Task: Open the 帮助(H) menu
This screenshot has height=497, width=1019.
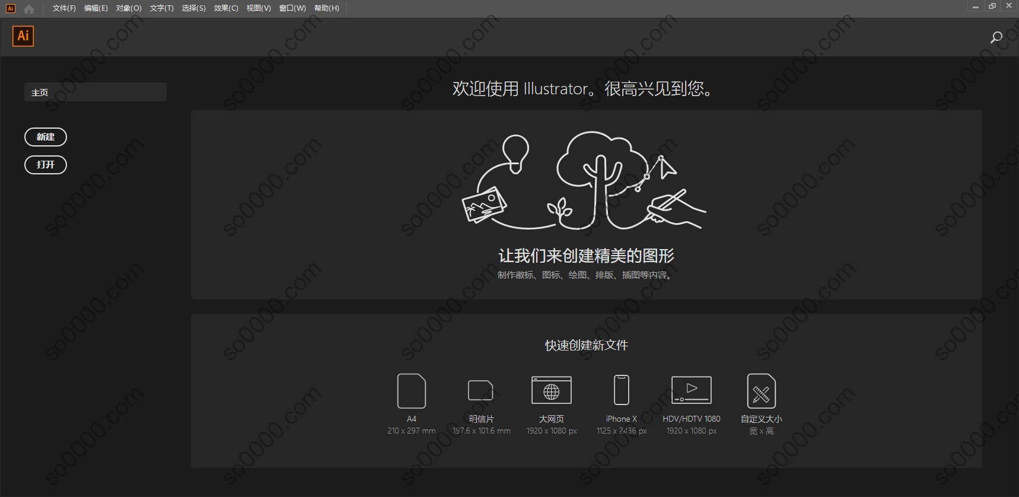Action: (327, 8)
